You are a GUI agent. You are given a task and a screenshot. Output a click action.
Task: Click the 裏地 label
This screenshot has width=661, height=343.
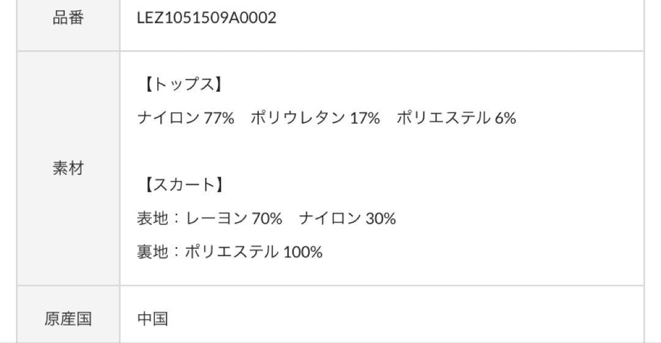pos(152,251)
